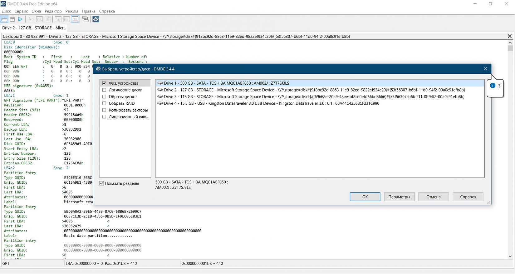Click the Basic data partition label value
Viewport: 515px width, 274px height.
coord(98,236)
